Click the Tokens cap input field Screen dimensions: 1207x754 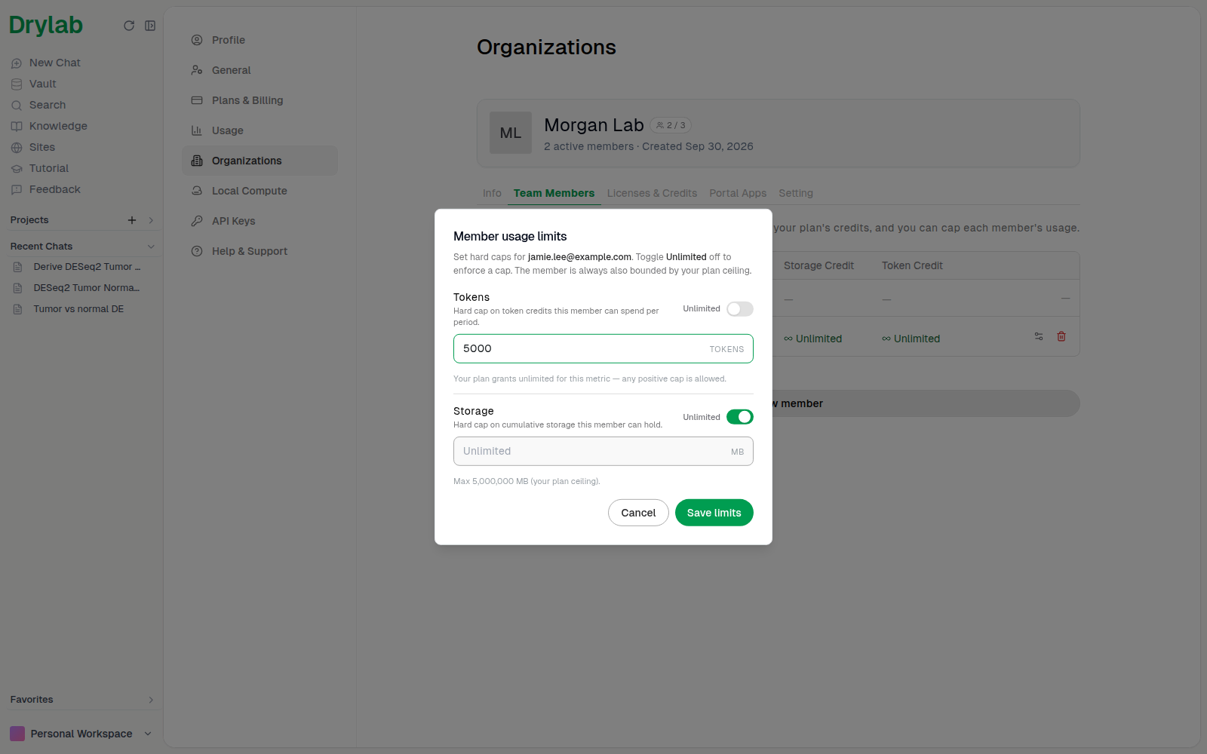pyautogui.click(x=603, y=348)
